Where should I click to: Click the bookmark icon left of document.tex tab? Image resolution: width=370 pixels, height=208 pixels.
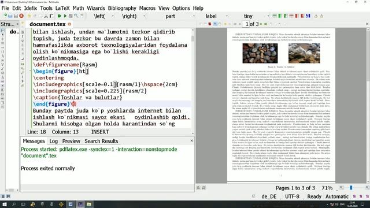[x=23, y=23]
